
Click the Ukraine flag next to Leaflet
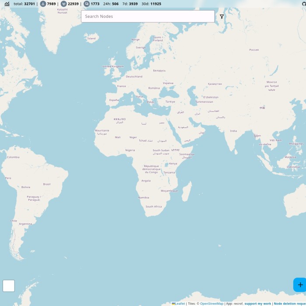pos(174,304)
